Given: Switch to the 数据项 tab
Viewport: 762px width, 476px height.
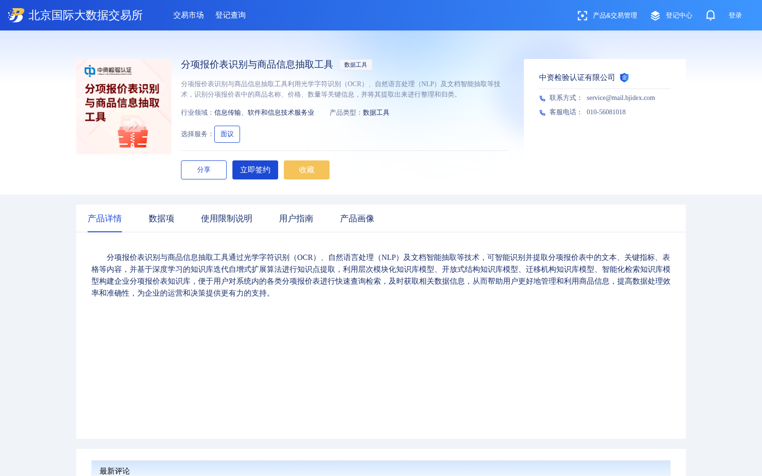Looking at the screenshot, I should [x=161, y=218].
